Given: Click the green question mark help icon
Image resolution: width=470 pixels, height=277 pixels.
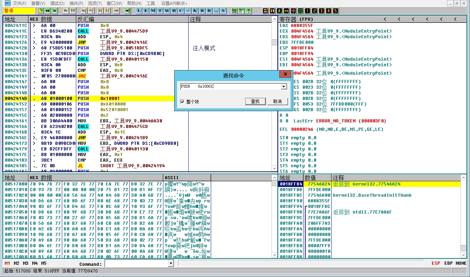Looking at the screenshot, I should 249,11.
